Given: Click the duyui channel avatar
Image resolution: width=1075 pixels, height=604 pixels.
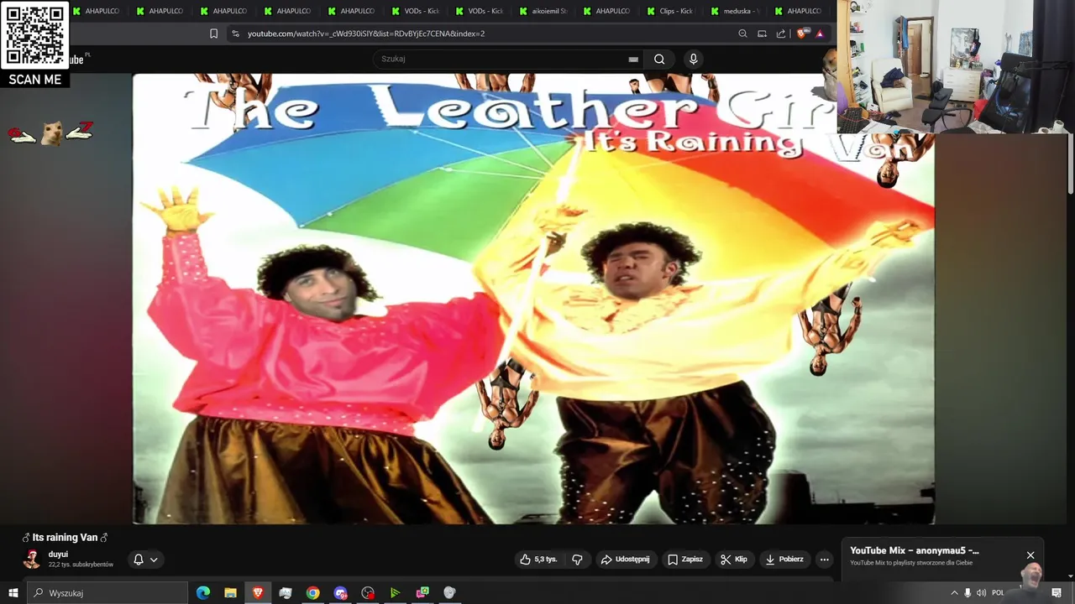Looking at the screenshot, I should coord(32,560).
